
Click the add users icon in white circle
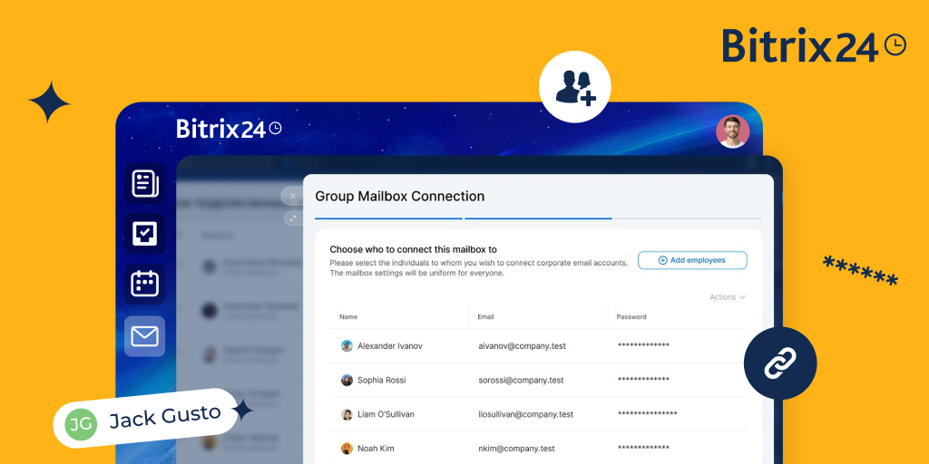point(574,88)
